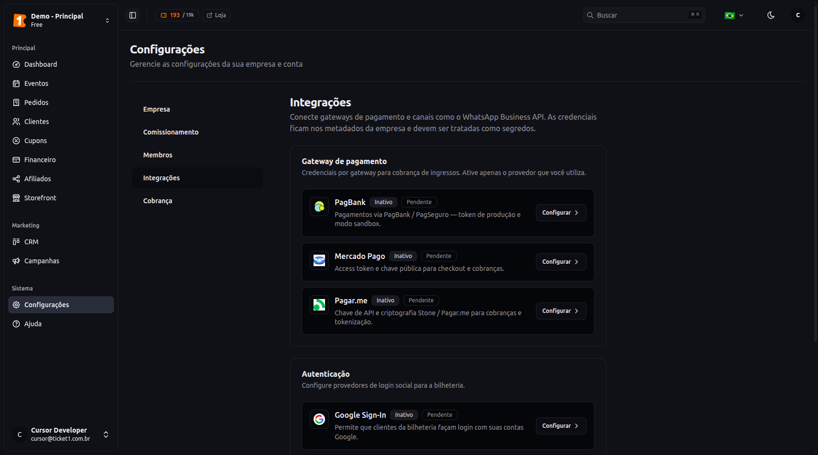Open Ajuda help item
Image resolution: width=818 pixels, height=455 pixels.
point(61,324)
